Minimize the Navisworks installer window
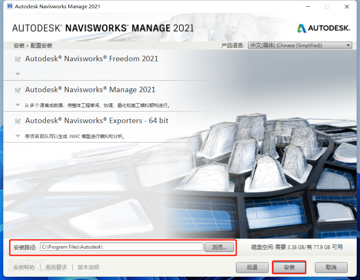The height and width of the screenshot is (280, 360). [308, 6]
